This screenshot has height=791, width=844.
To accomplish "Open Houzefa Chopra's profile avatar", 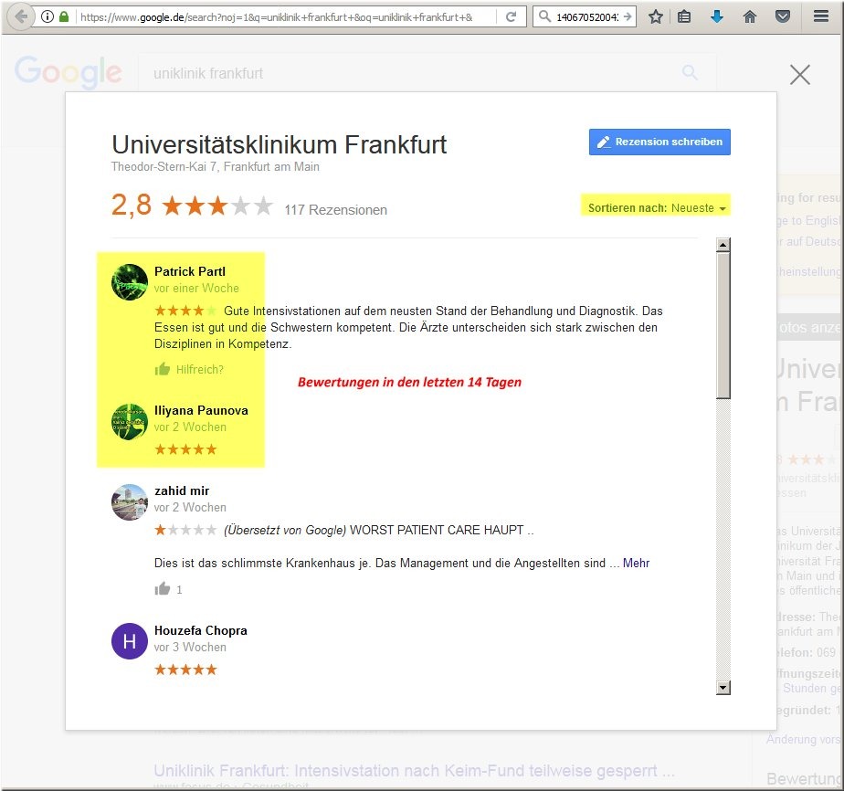I will [129, 641].
